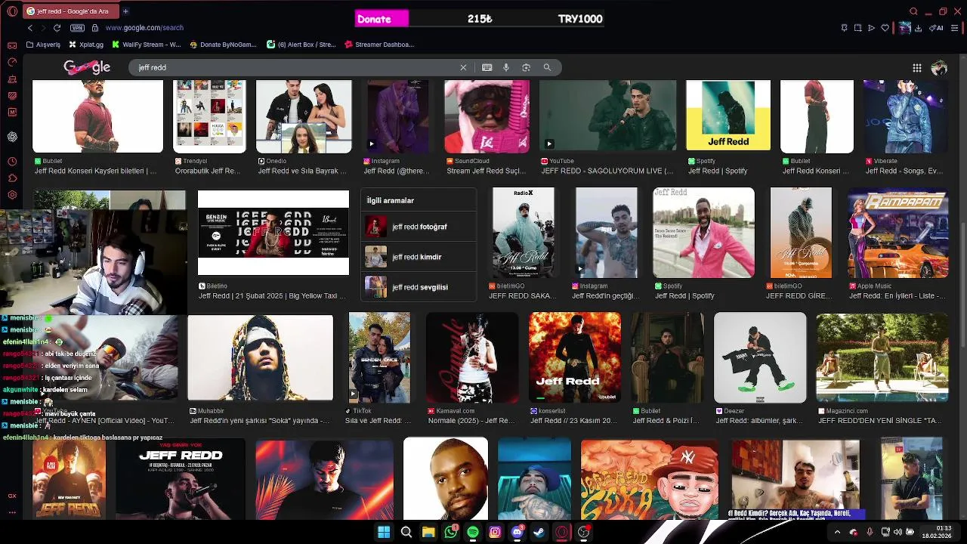Search by image with Lens icon
The width and height of the screenshot is (967, 544).
click(527, 67)
